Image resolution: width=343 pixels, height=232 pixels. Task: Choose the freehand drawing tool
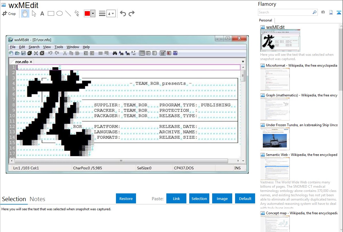coord(77,13)
